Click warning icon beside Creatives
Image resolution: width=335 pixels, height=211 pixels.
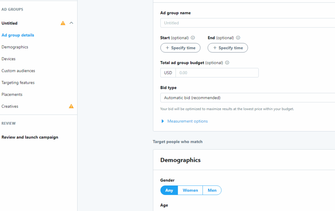71,106
